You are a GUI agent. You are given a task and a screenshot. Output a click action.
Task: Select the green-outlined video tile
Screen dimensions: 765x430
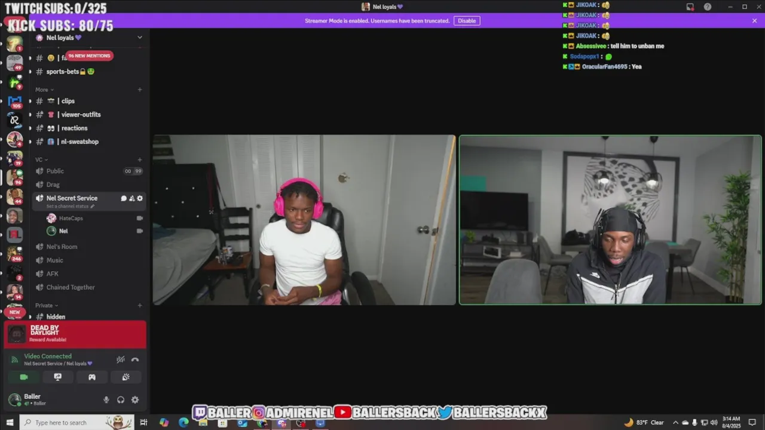point(610,220)
